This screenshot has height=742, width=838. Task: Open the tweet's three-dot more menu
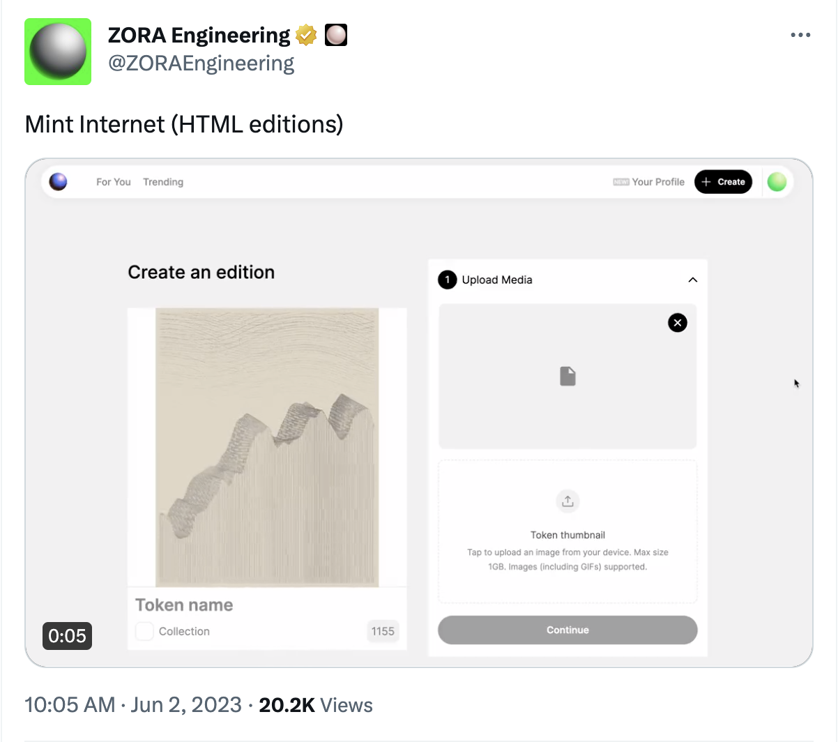800,35
